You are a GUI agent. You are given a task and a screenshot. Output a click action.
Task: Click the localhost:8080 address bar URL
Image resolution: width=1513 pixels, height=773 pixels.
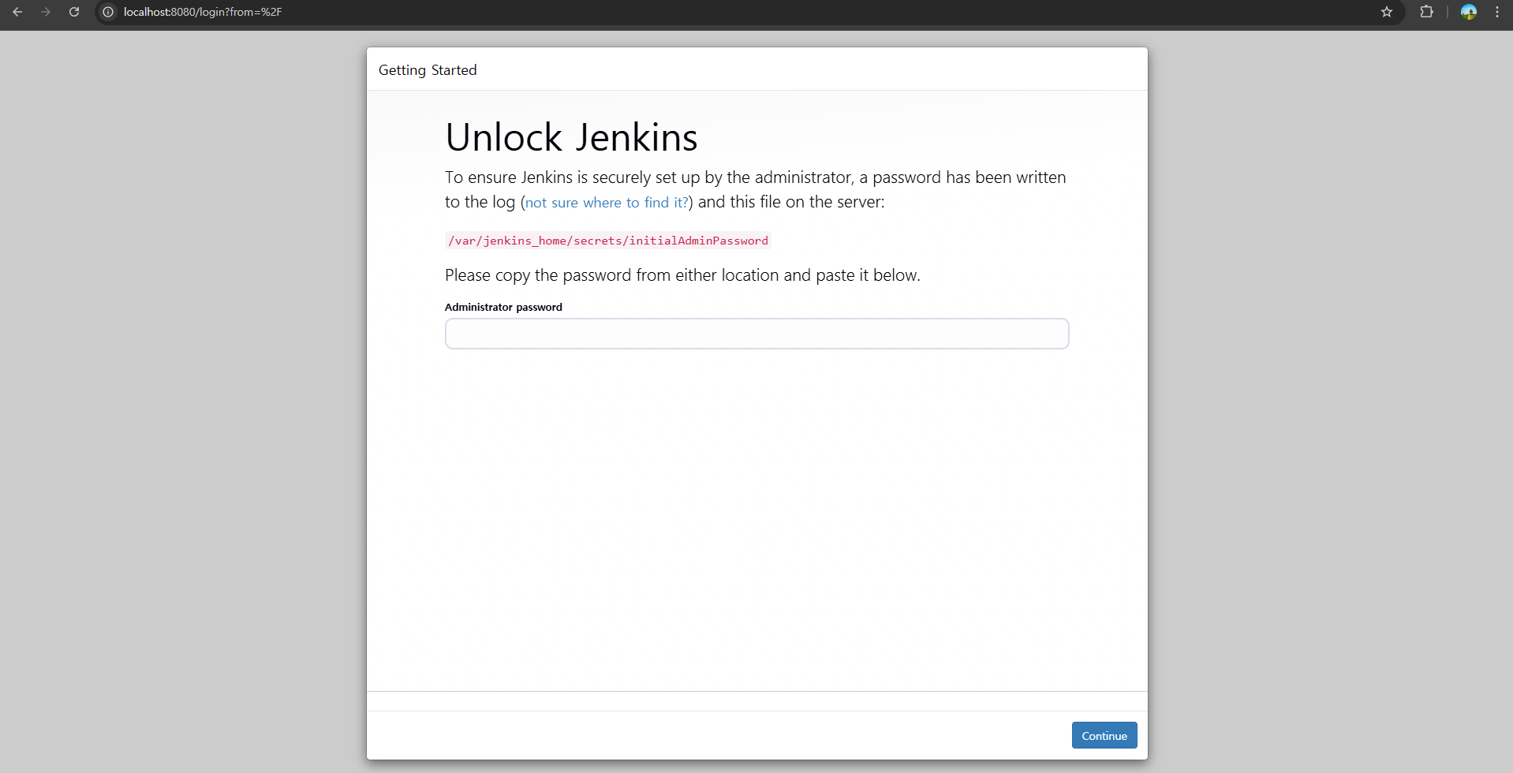203,12
